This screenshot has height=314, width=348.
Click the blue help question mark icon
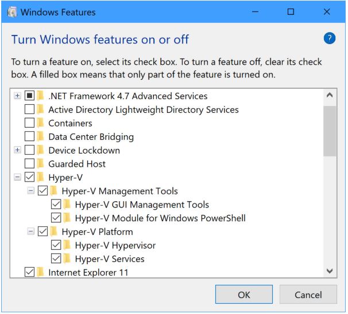[x=330, y=38]
